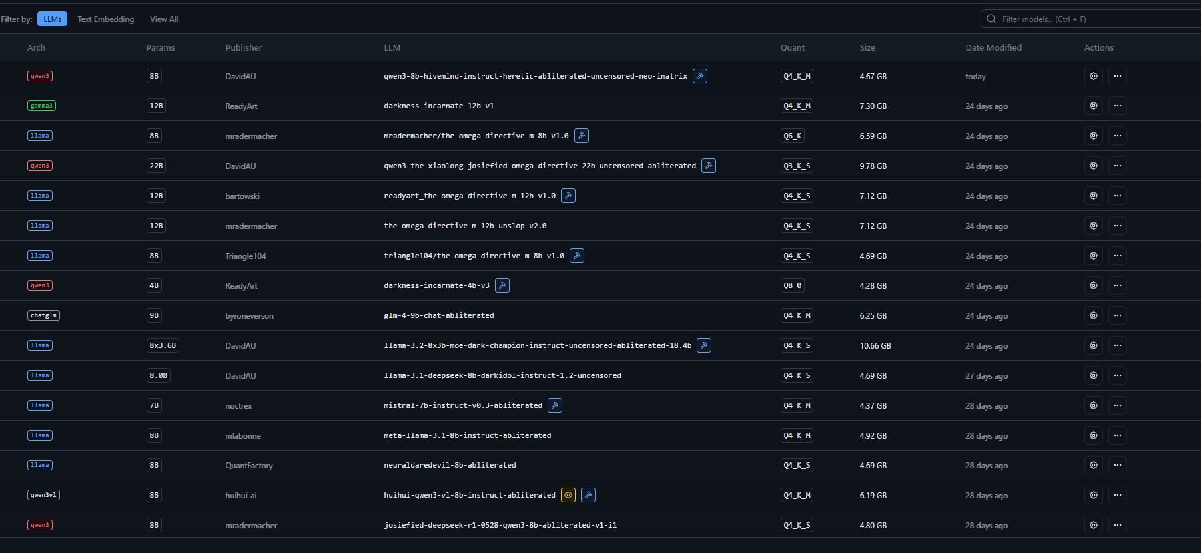Click the gear icon for glm-4-9b-chat-abliterated
The height and width of the screenshot is (553, 1201).
click(x=1093, y=315)
